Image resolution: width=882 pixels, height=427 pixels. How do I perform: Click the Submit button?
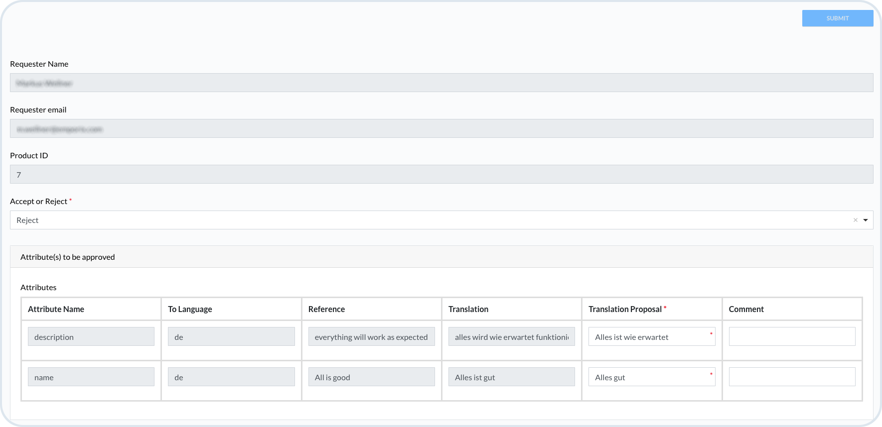click(837, 18)
